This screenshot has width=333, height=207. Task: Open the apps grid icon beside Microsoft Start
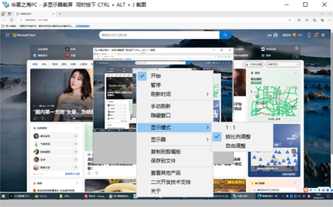(x=7, y=35)
